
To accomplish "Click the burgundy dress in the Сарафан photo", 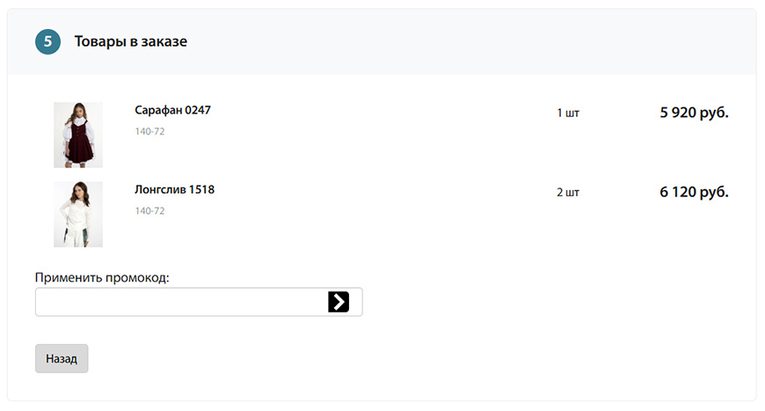I will 79,143.
